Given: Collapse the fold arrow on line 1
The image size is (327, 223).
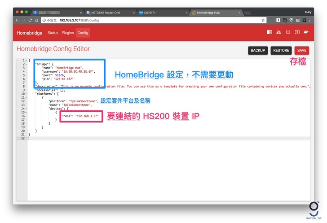Looking at the screenshot, I should click(26, 61).
